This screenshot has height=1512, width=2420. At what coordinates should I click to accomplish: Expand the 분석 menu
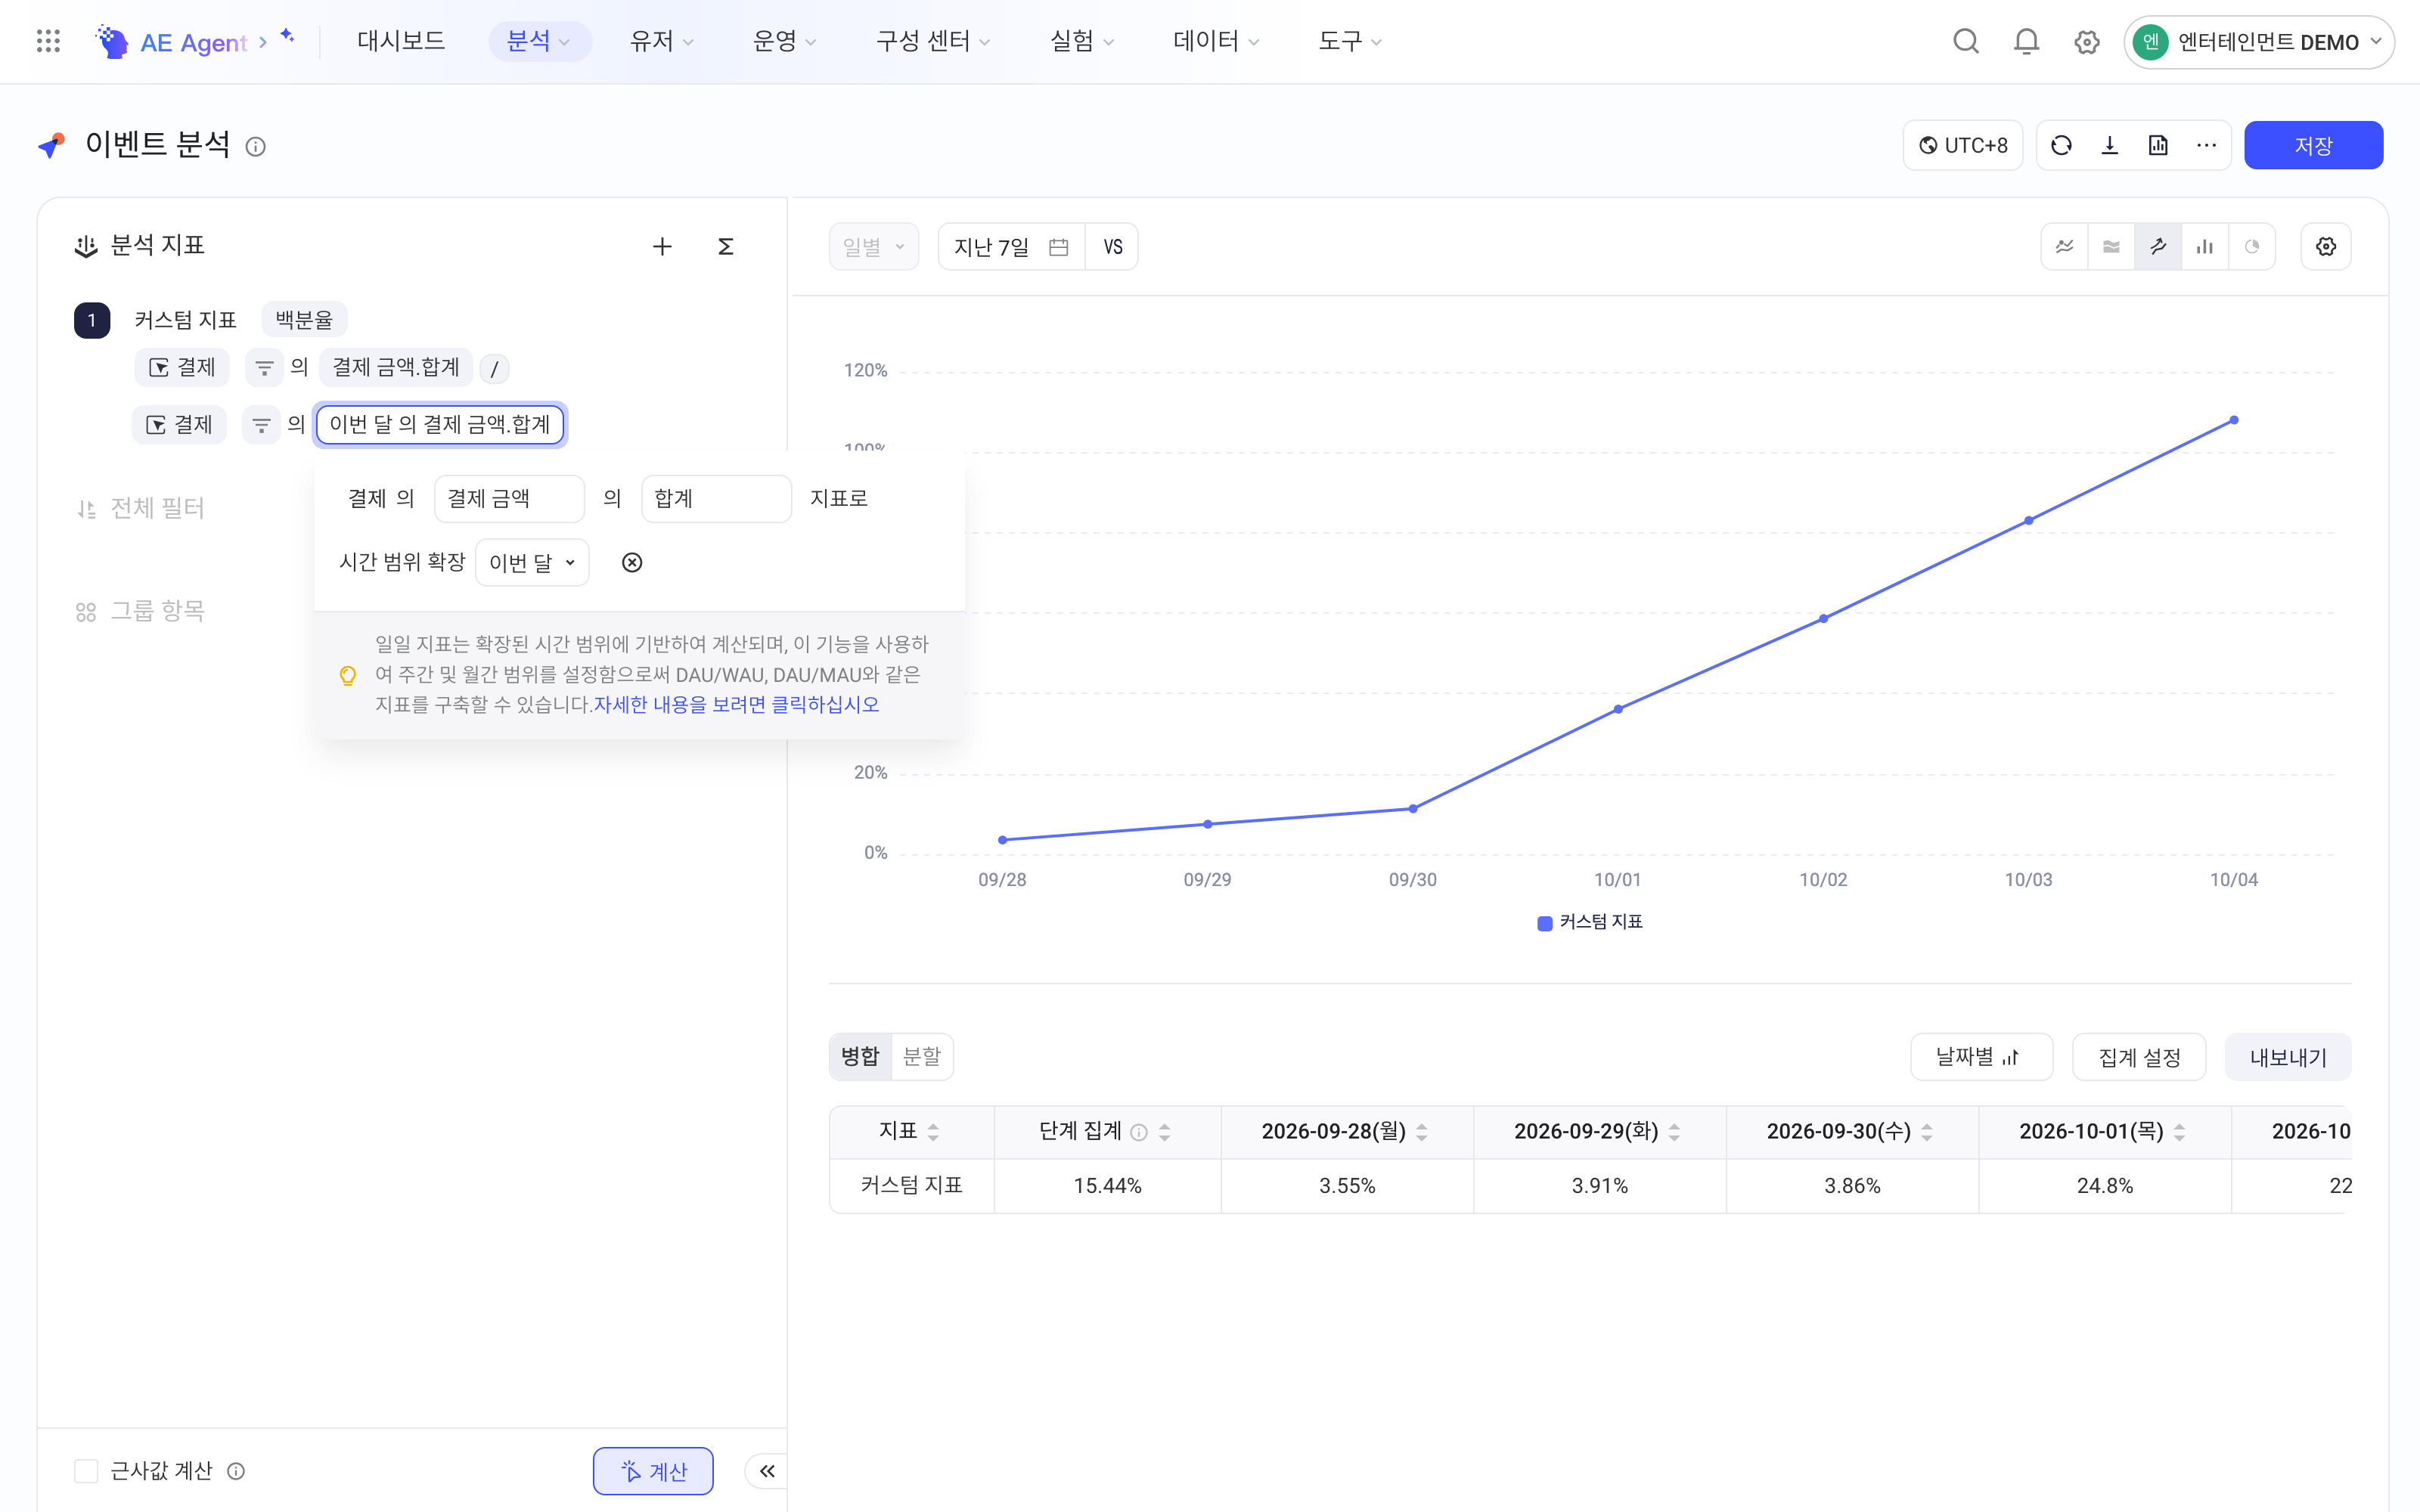click(539, 41)
